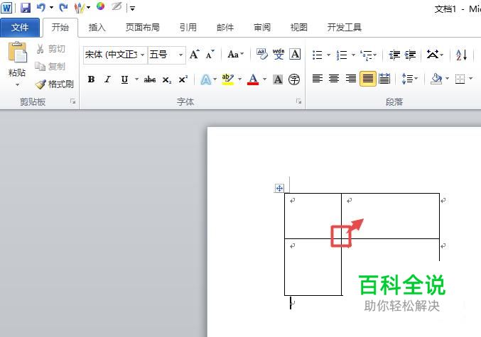Copy the selection using the copy icon

point(40,66)
